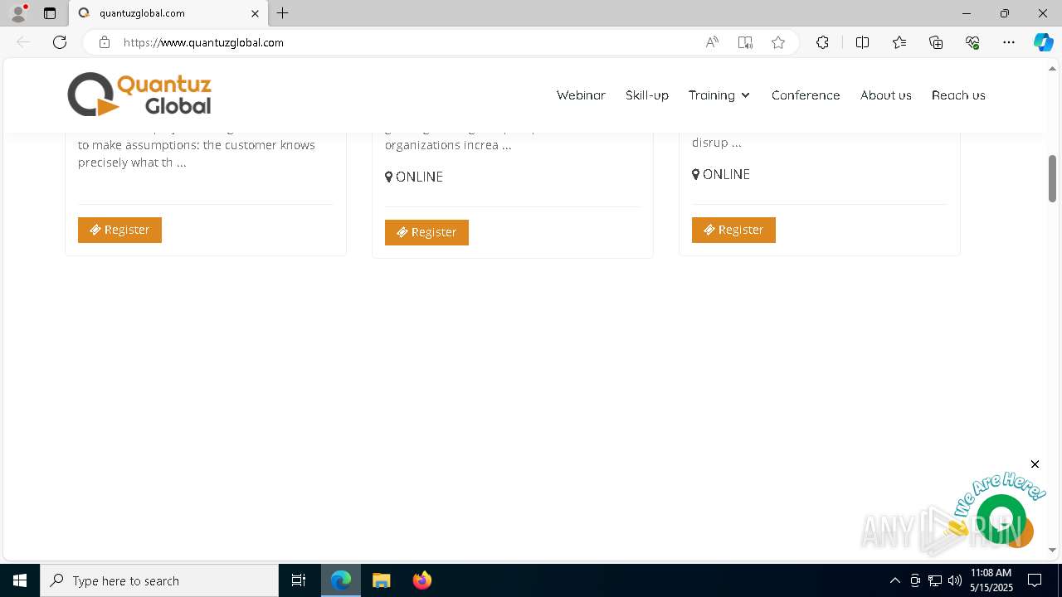This screenshot has height=597, width=1062.
Task: Open browser Extensions menu
Action: (822, 42)
